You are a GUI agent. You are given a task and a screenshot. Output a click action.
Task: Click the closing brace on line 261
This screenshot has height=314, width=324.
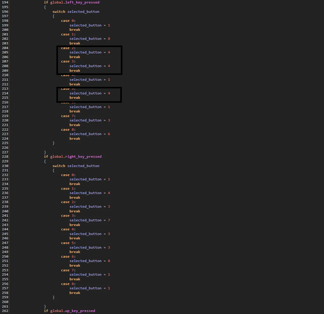click(45, 307)
